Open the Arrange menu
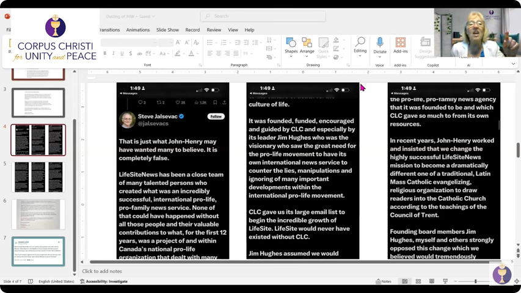This screenshot has width=521, height=293. [307, 47]
